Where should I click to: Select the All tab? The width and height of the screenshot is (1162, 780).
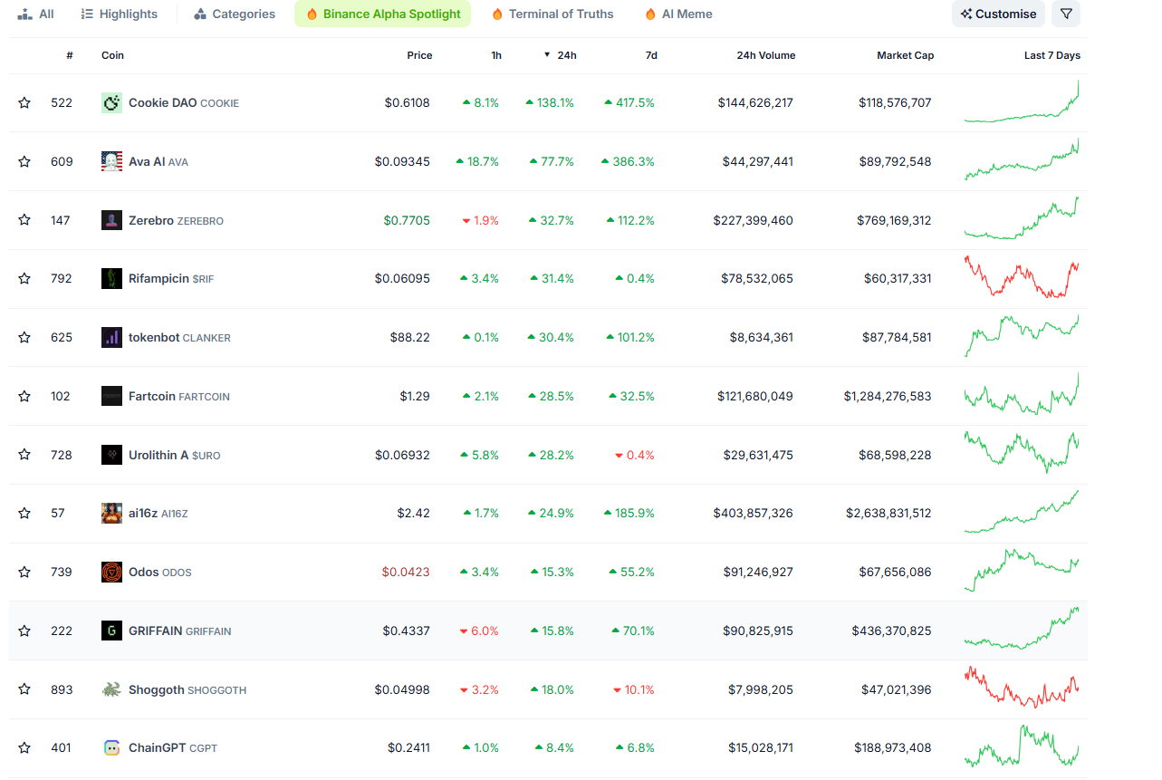(36, 14)
